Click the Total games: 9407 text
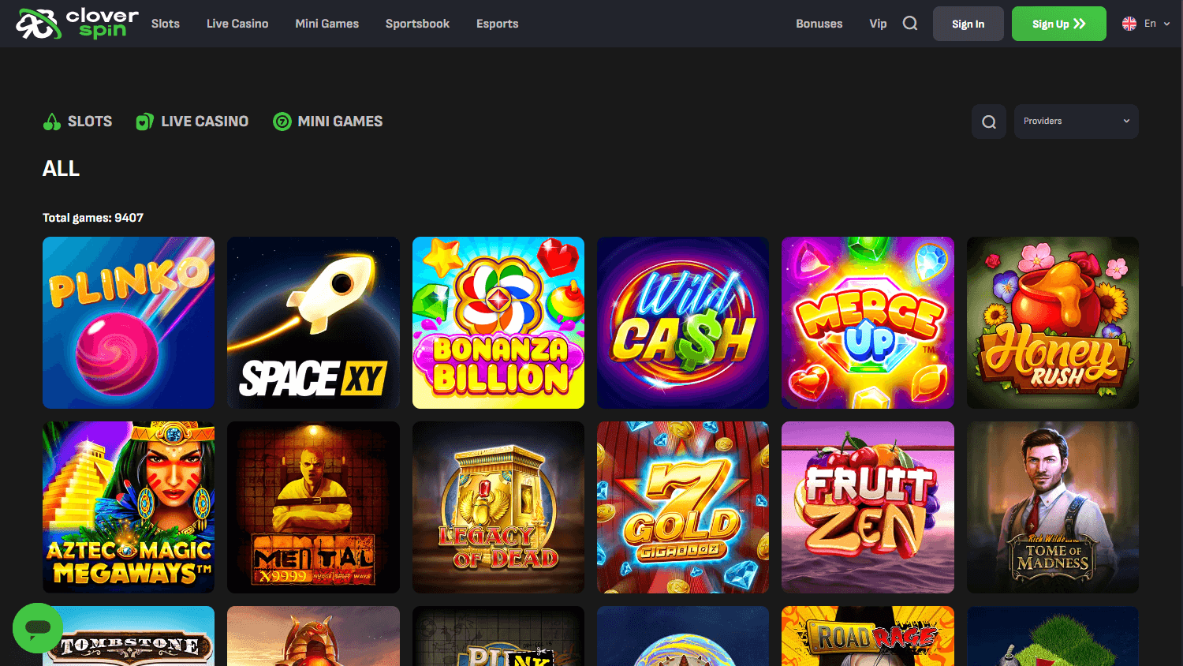The width and height of the screenshot is (1183, 666). click(93, 218)
